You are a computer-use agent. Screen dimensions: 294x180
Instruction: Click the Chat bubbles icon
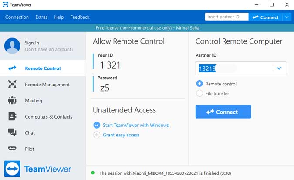[x=12, y=132]
